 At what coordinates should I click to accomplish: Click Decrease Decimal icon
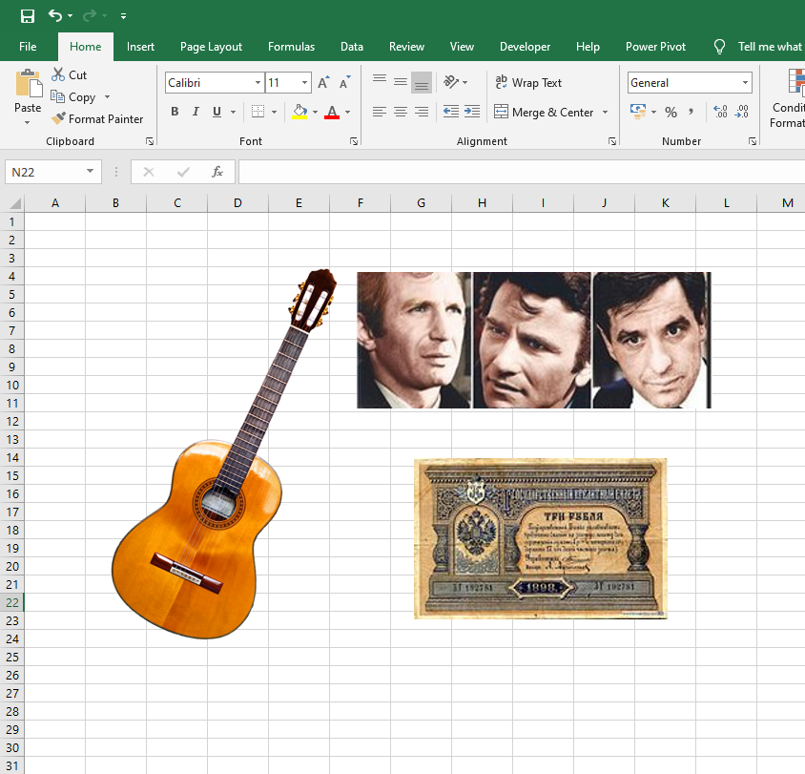[741, 112]
